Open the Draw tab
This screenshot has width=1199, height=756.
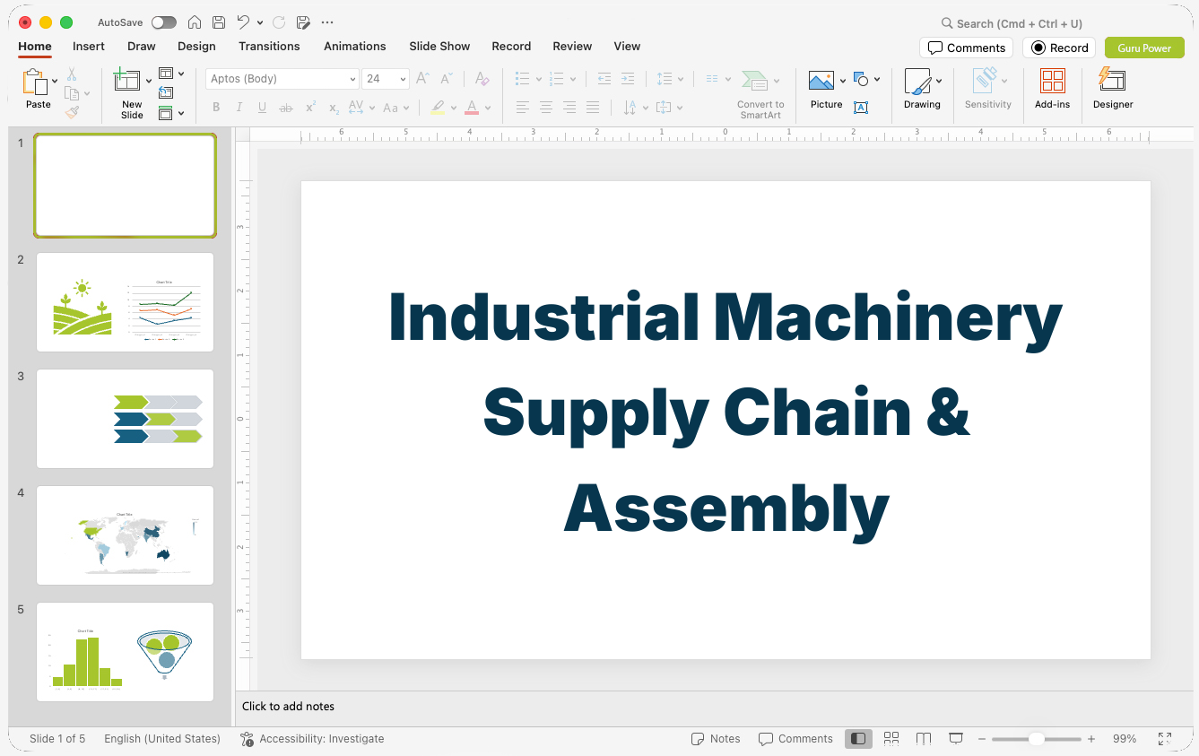(x=142, y=47)
